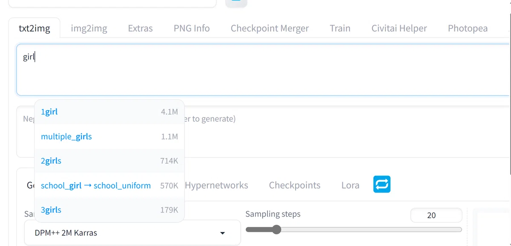Open the sampler dropdown arrow next to DPM++ 2M Karras
The image size is (511, 246).
point(222,233)
